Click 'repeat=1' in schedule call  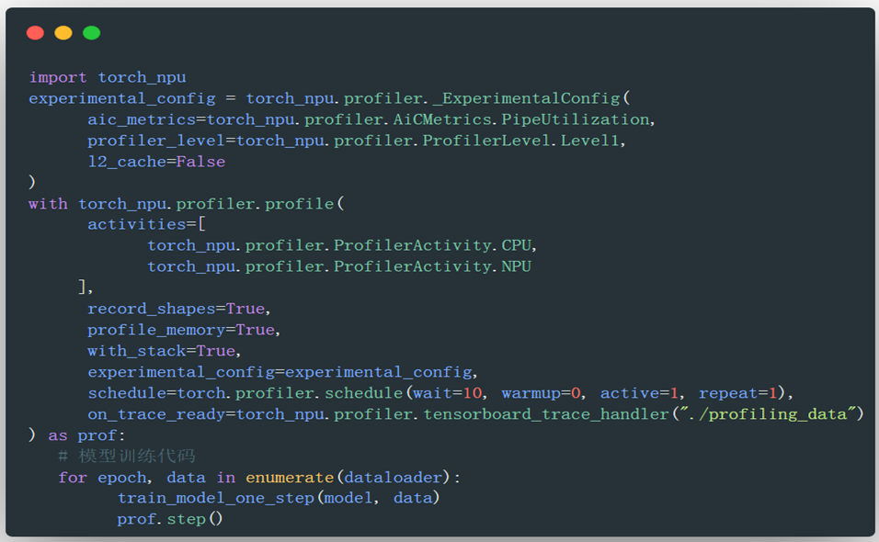pos(738,393)
